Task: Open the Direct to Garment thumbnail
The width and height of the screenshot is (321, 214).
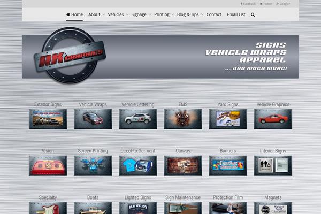Action: (138, 166)
